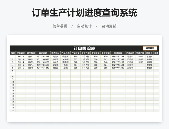Click phone cell 131***04479
169x129 pixels.
(43, 59)
